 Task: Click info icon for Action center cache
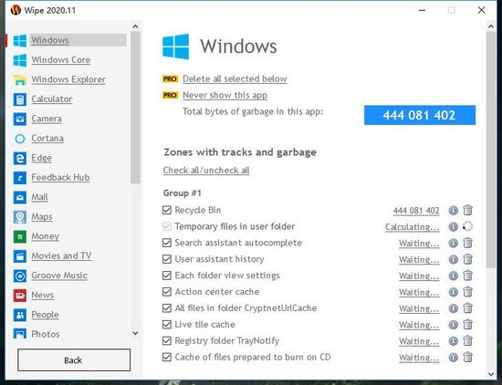(453, 292)
